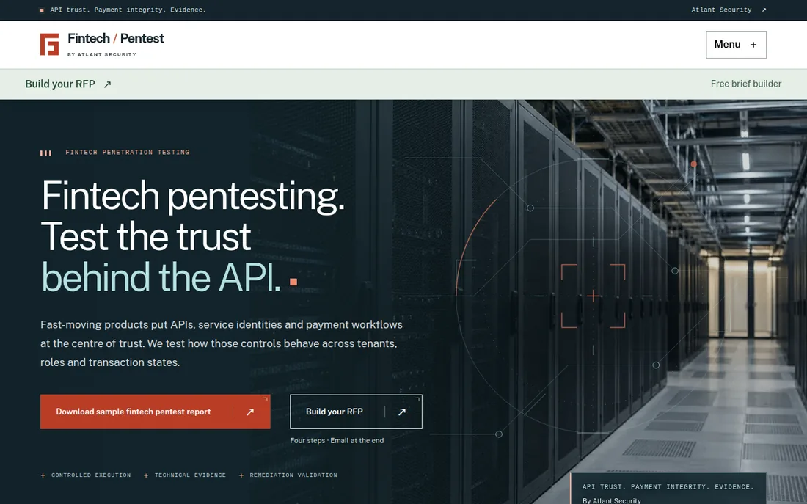Viewport: 807px width, 504px height.
Task: Click Download sample fintech pentest report button
Action: [155, 412]
